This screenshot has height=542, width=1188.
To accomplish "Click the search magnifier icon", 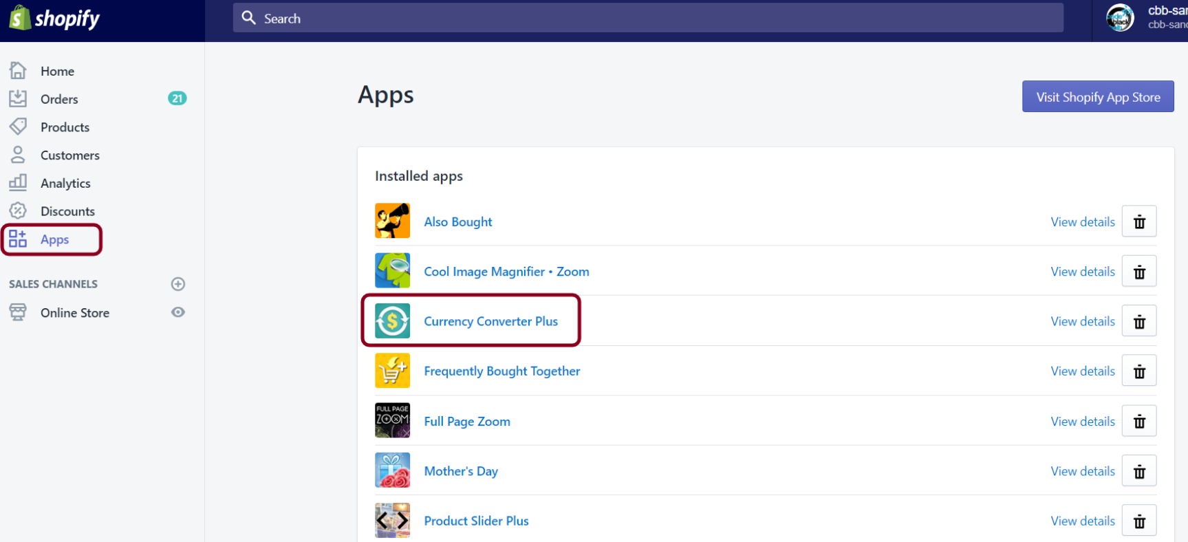I will (249, 18).
